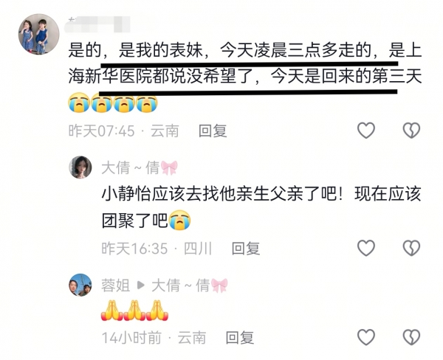Viewport: 443px width, 360px height.
Task: Dislike 蓉姐's reply with broken heart
Action: [x=411, y=337]
